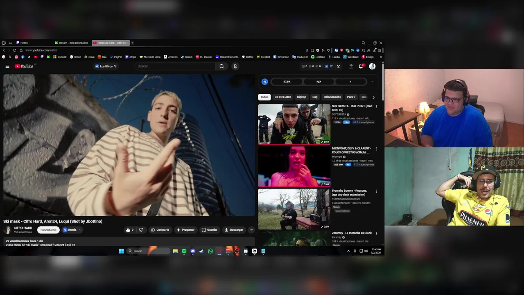Click the vidIQ logo in sidebar

pyautogui.click(x=265, y=82)
